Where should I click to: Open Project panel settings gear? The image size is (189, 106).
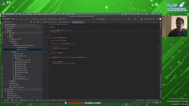click(38, 22)
